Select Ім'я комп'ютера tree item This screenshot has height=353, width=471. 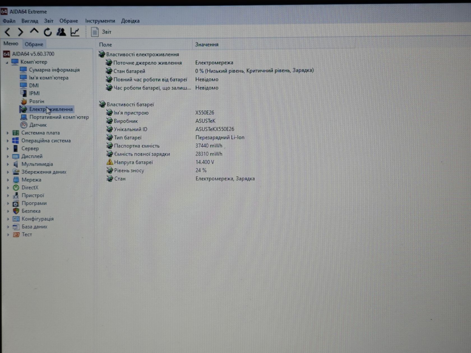49,78
